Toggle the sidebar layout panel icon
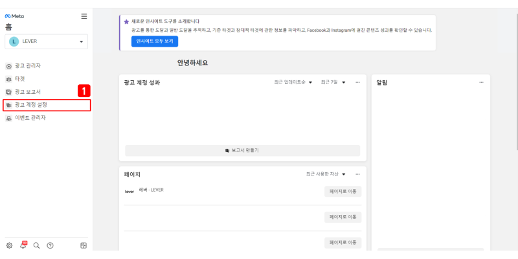 84,245
